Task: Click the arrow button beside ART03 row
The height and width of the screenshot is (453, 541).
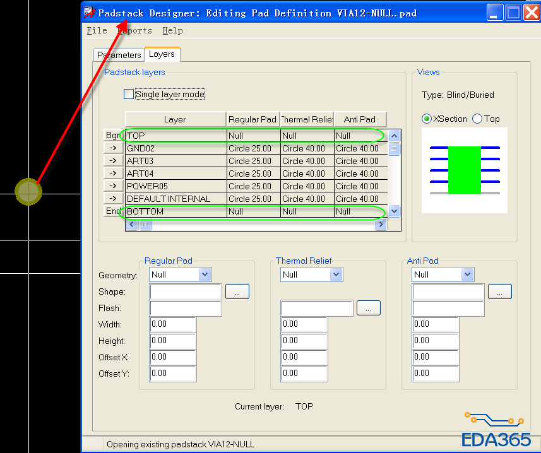Action: [114, 161]
